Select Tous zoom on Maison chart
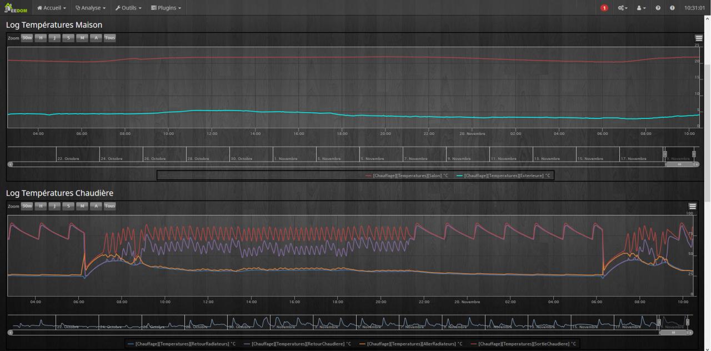Screen dimensions: 711x351 pos(110,38)
